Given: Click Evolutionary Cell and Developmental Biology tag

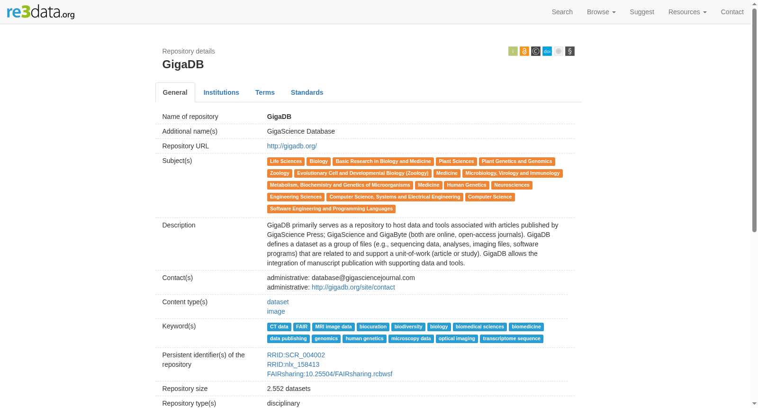Looking at the screenshot, I should [x=363, y=173].
